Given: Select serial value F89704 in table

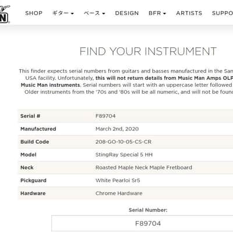Looking at the screenshot, I should (x=105, y=116).
